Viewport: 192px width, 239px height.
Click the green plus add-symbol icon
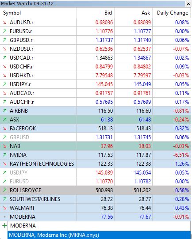coord(4,225)
